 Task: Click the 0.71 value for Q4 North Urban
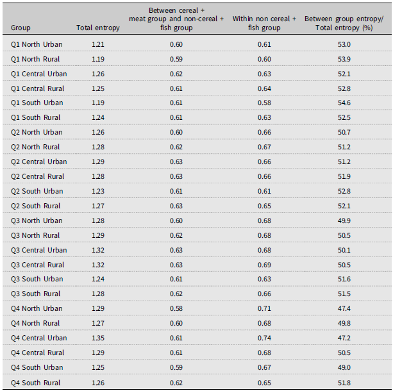click(x=265, y=308)
